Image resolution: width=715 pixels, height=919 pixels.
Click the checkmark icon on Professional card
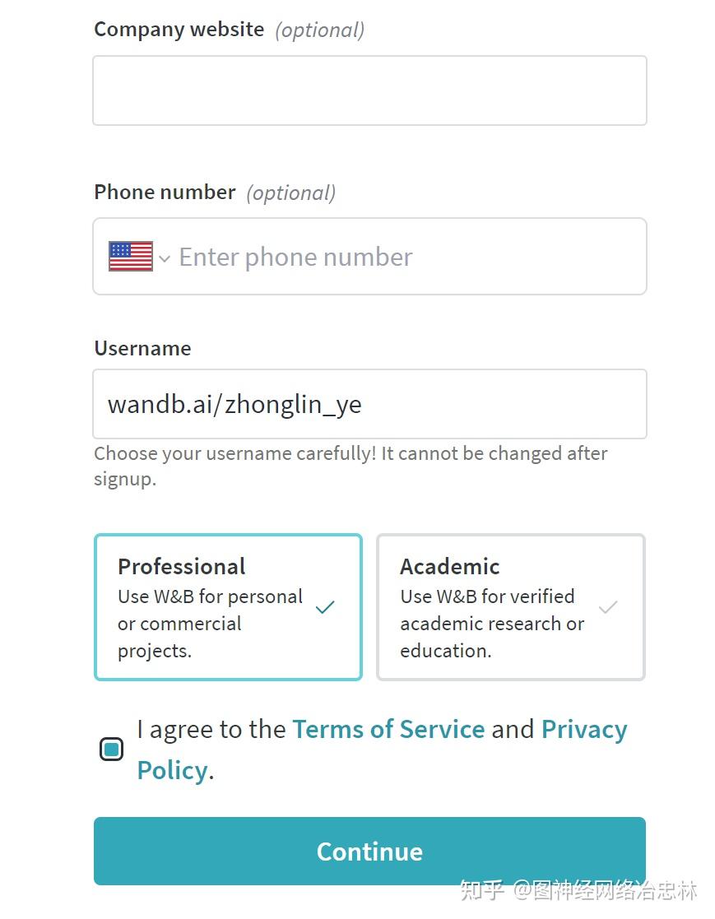[325, 607]
